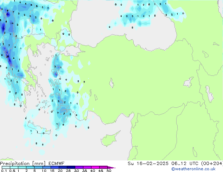223x172 pixels.
Task: Click the "Precipitation [mm]" title text
Action: pos(23,164)
